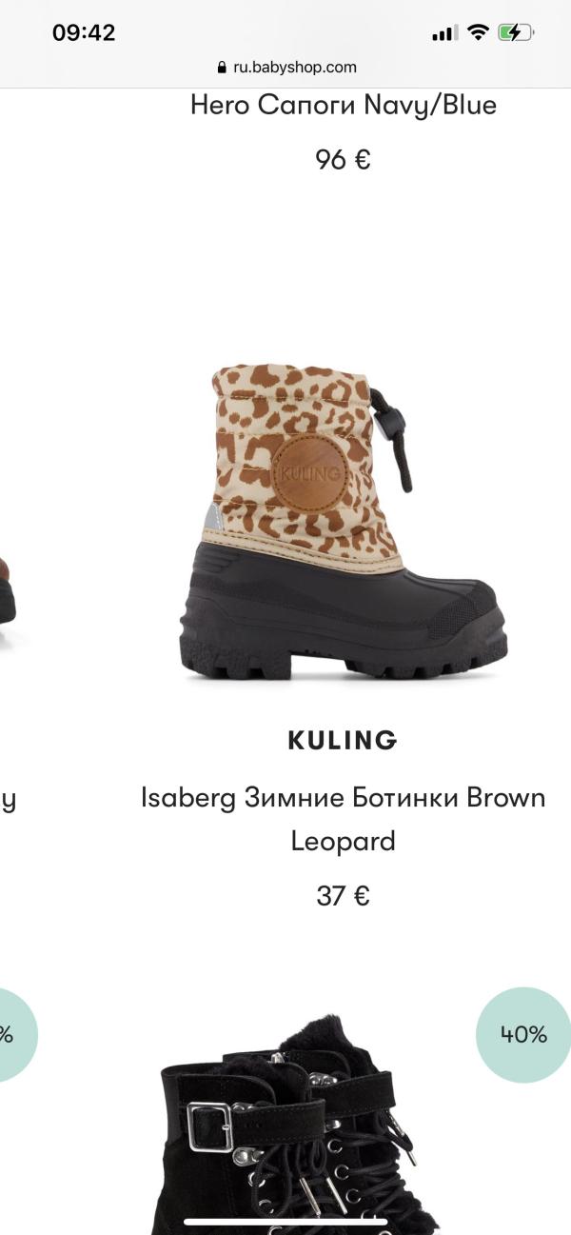Open the leopard Kuling boot image
The width and height of the screenshot is (571, 1235).
point(344,522)
